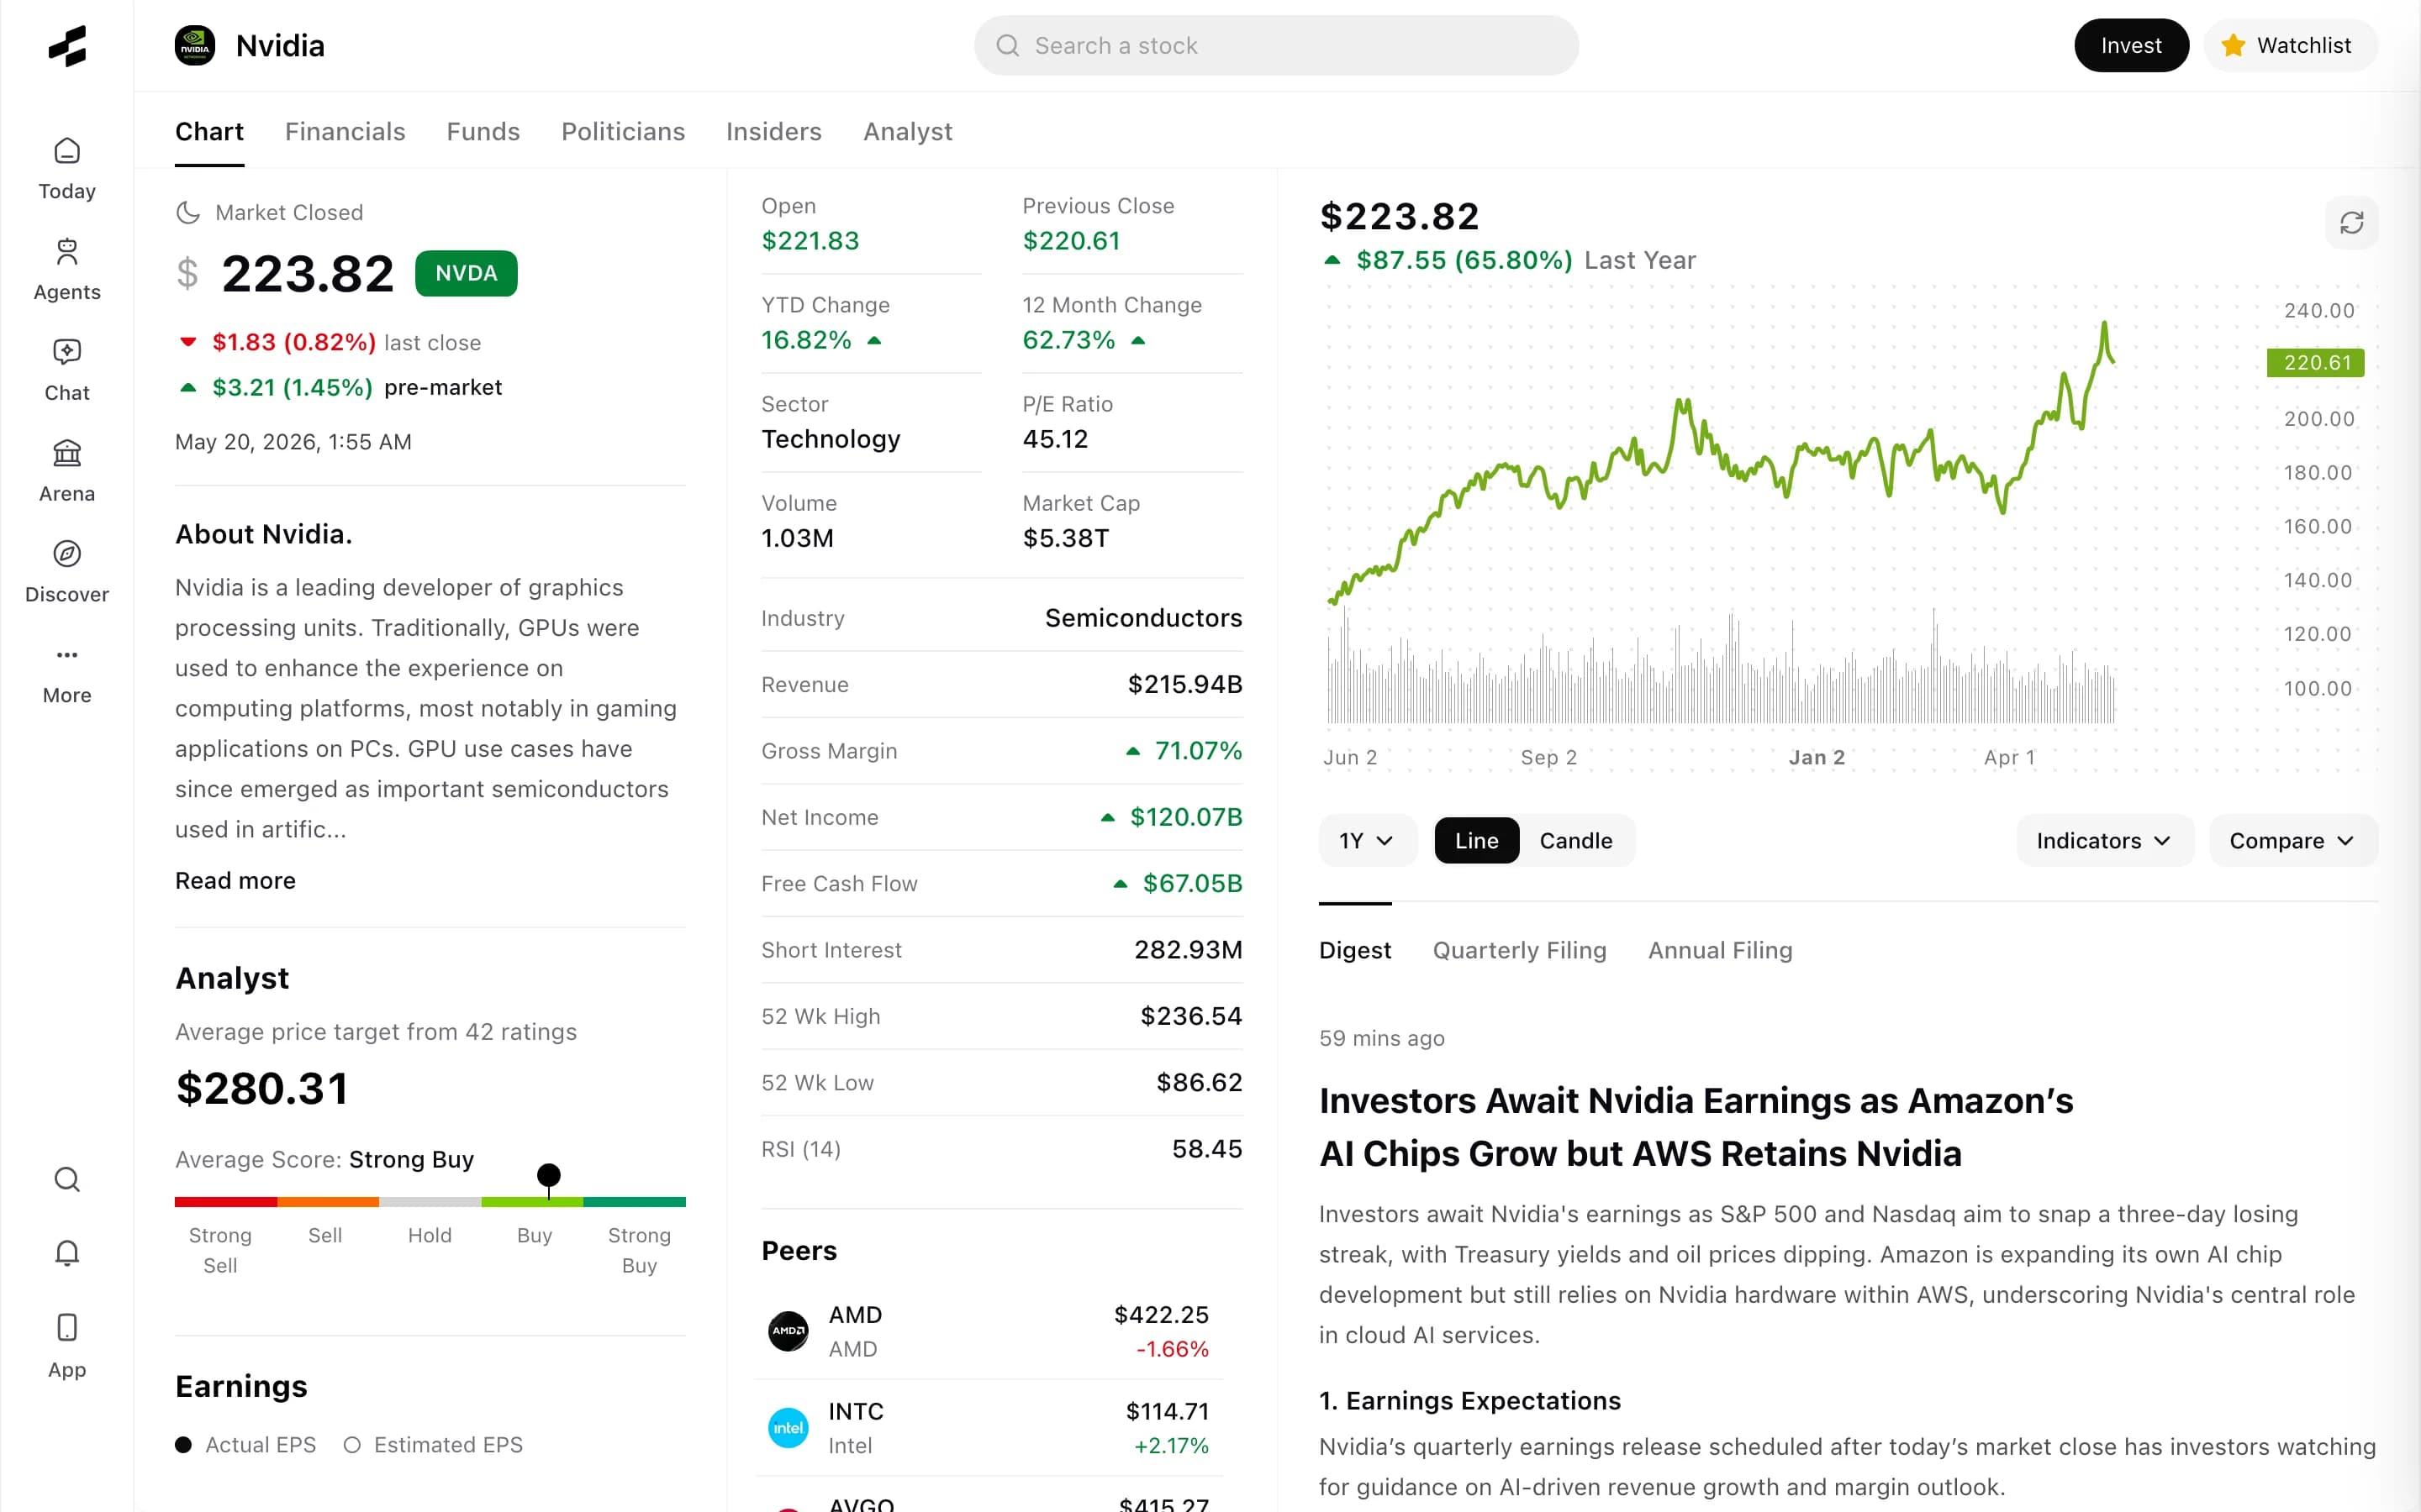The width and height of the screenshot is (2421, 1512).
Task: Open the Digest tab
Action: (1354, 949)
